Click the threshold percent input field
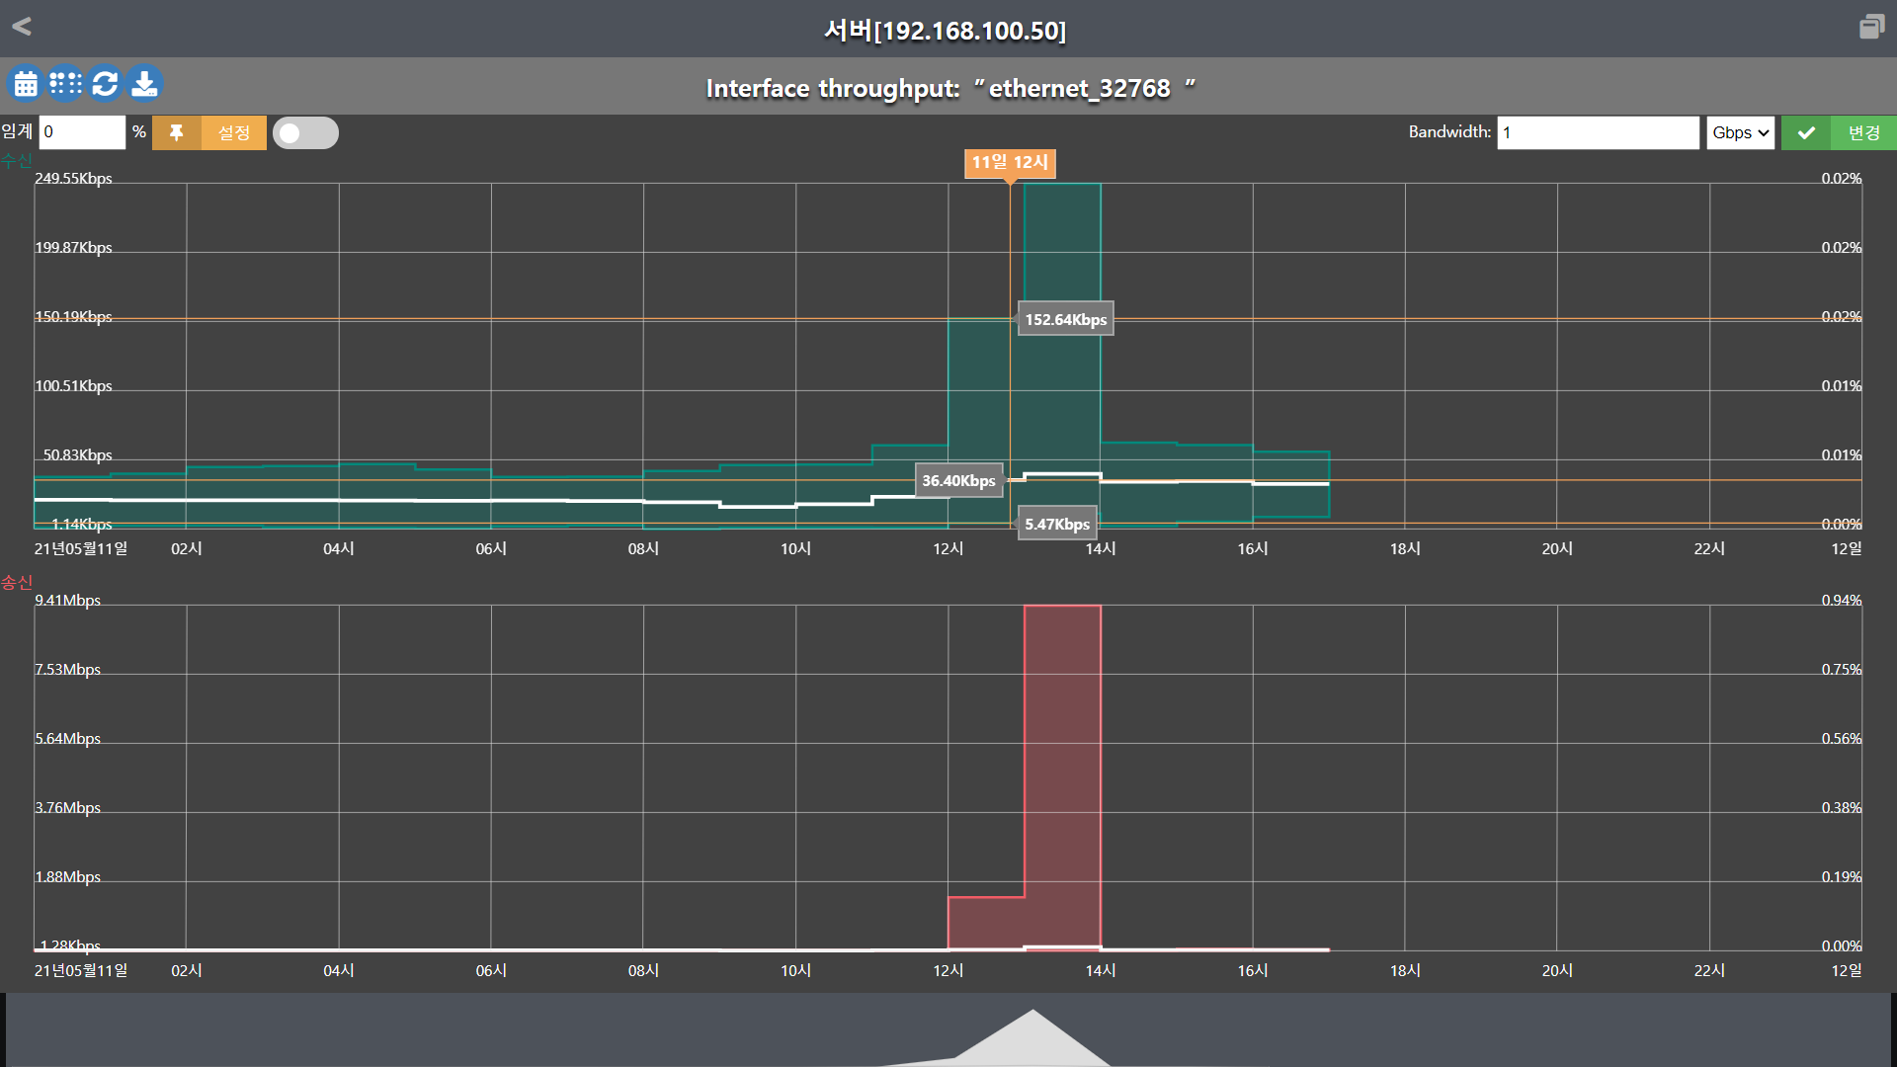 pyautogui.click(x=83, y=132)
